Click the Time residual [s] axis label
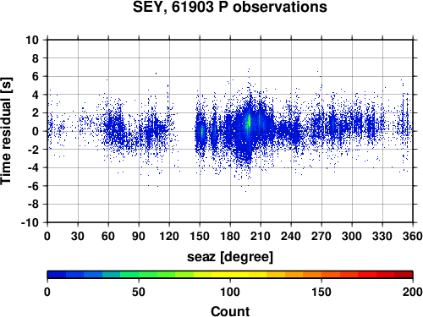Viewport: 423px width, 317px height. (6, 131)
